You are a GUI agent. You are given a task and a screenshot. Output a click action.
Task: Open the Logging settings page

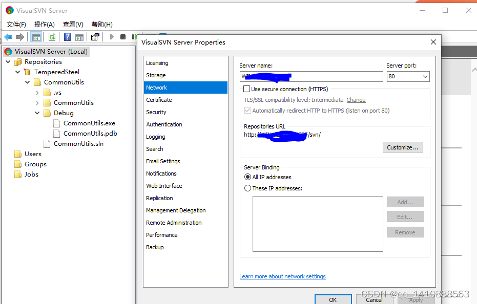click(185, 137)
